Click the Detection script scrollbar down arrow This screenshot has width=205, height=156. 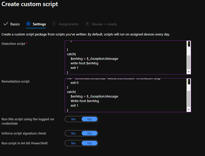189,72
